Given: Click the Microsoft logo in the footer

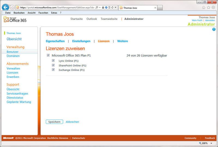Looking at the screenshot, I should coord(8,138).
